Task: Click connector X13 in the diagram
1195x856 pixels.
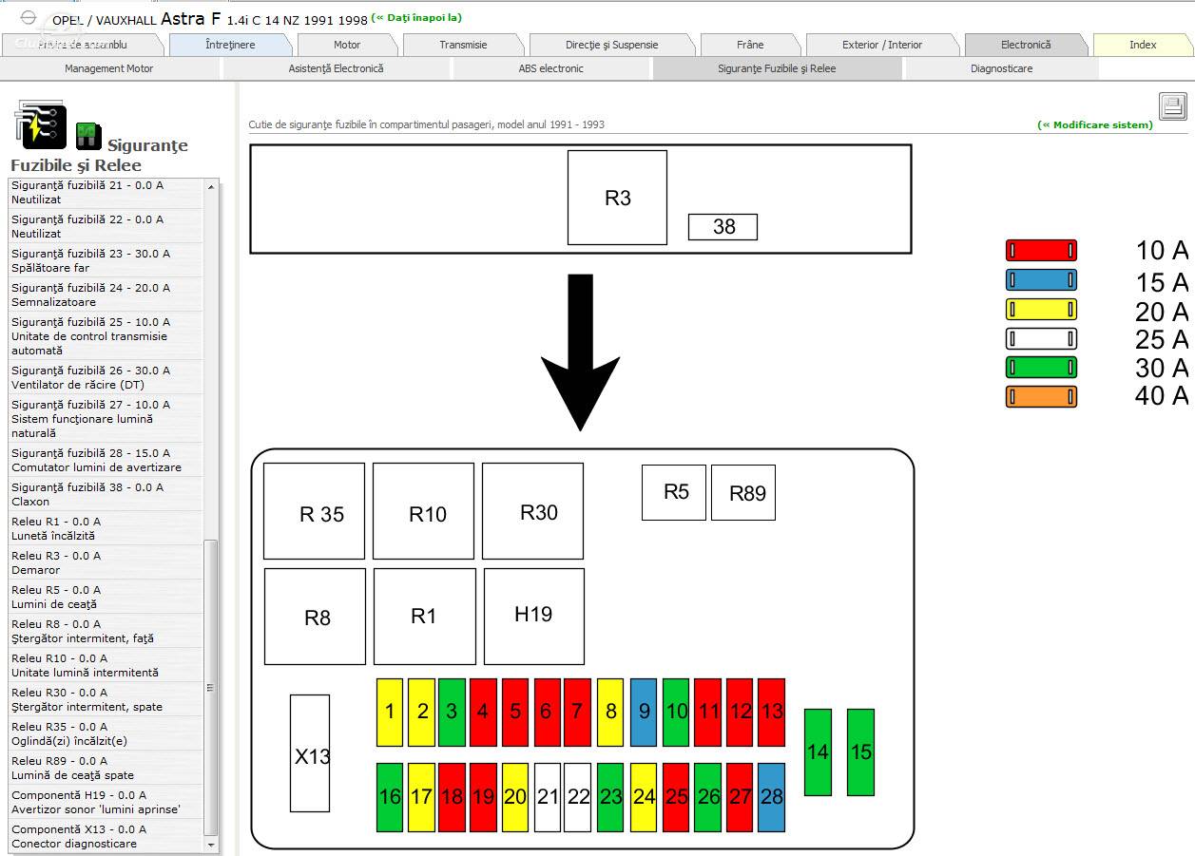Action: pos(310,753)
